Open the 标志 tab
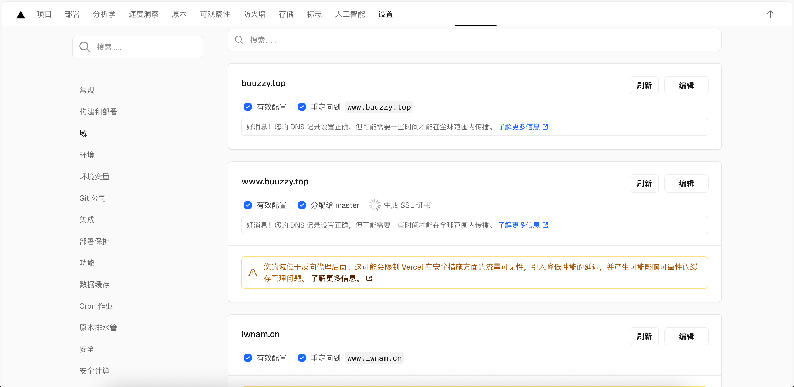Screen dimensions: 794x387 [x=314, y=14]
